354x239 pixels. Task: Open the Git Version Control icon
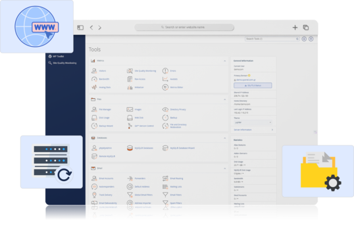coord(130,126)
